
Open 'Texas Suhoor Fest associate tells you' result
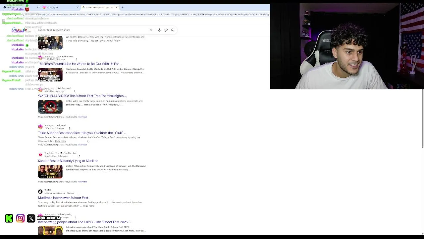tap(82, 133)
